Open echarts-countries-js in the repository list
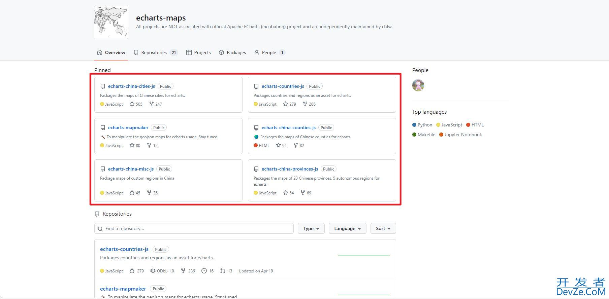This screenshot has height=299, width=609. pos(124,249)
